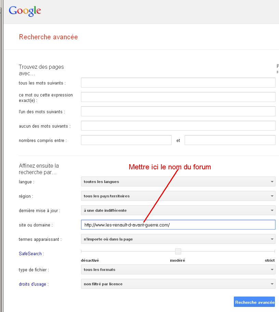Click the 'modéré' SafeSearch label

pyautogui.click(x=177, y=260)
